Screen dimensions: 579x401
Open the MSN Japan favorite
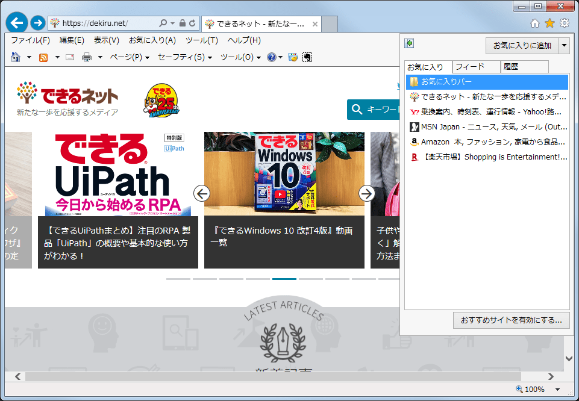487,127
